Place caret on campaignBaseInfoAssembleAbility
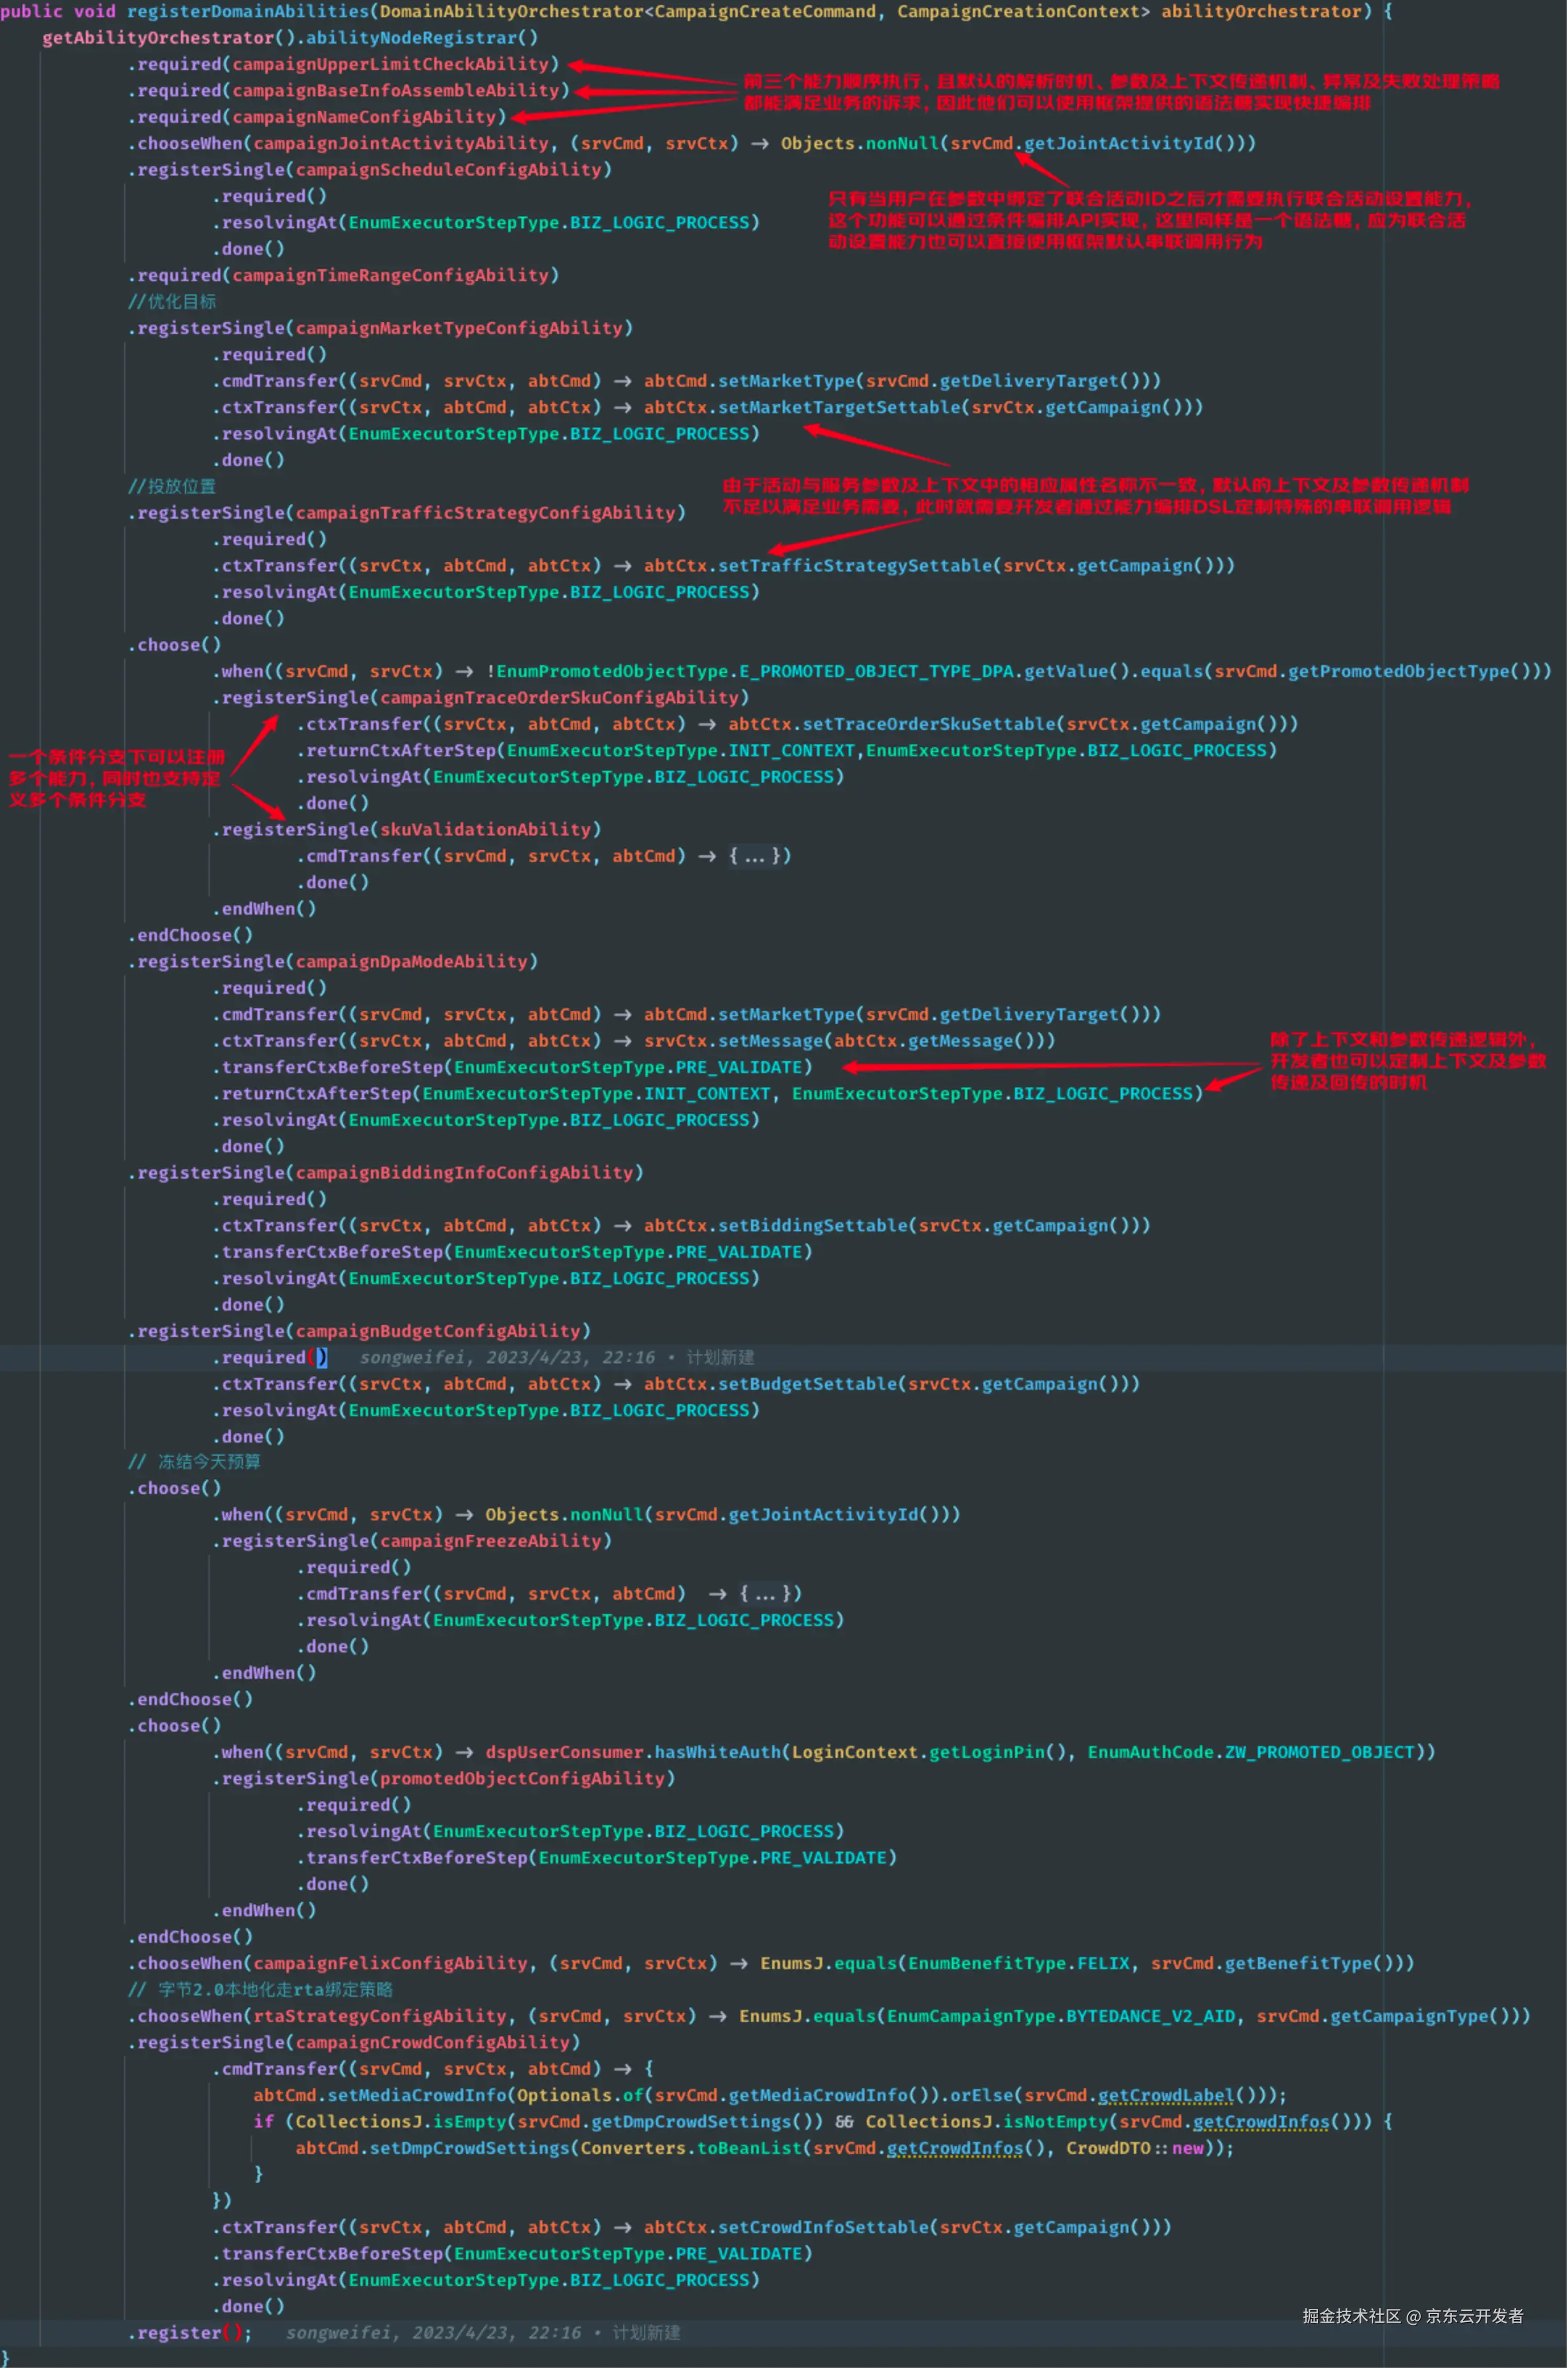Image resolution: width=1568 pixels, height=2369 pixels. [x=395, y=90]
